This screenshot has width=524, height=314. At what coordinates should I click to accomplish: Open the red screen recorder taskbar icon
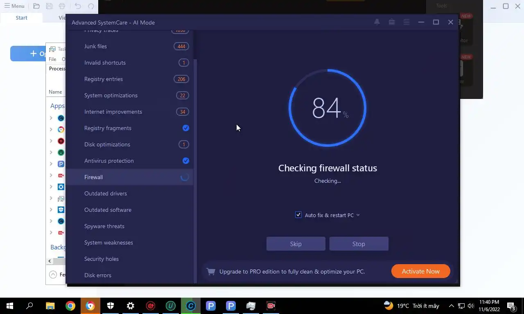point(271,306)
